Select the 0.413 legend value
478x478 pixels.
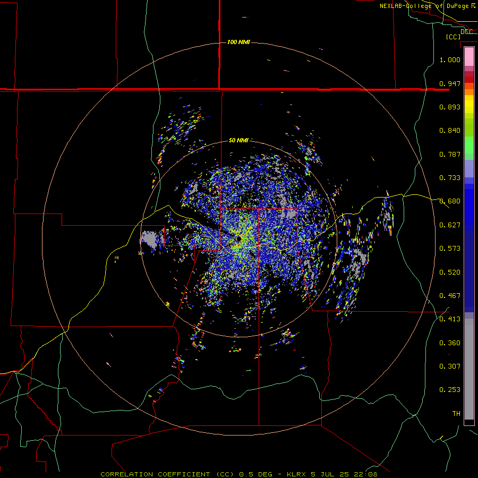tap(450, 319)
